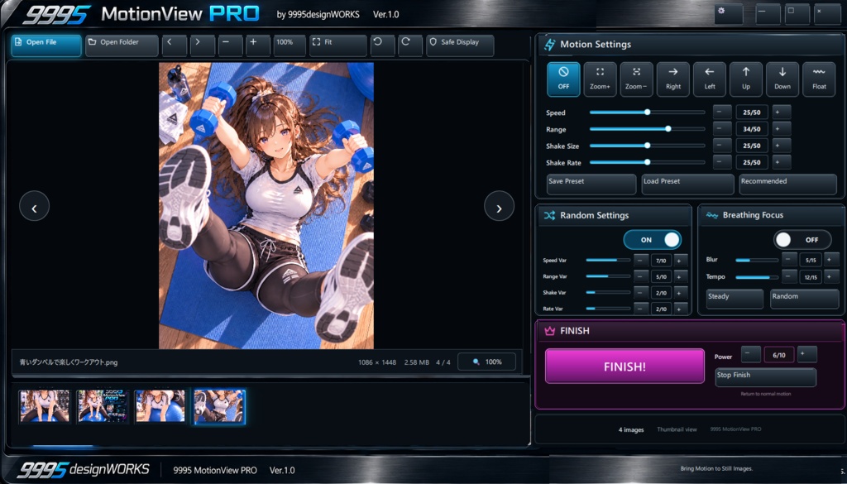Click the Speed value field 25/50

[752, 113]
